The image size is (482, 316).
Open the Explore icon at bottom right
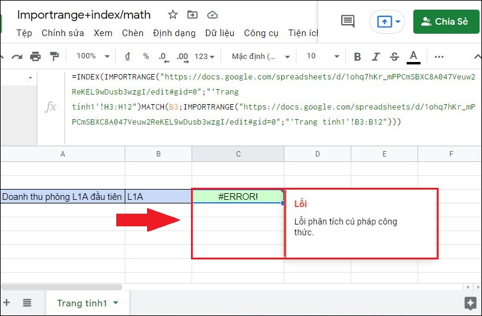pos(470,303)
